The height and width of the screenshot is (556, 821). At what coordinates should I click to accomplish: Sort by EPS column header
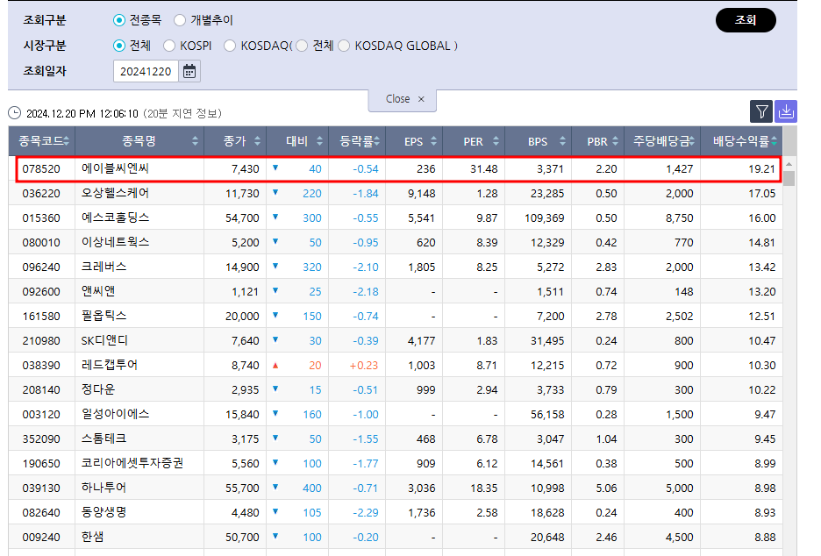click(x=415, y=141)
